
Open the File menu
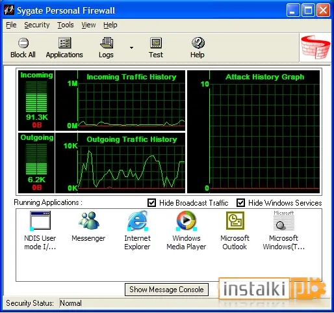[11, 25]
